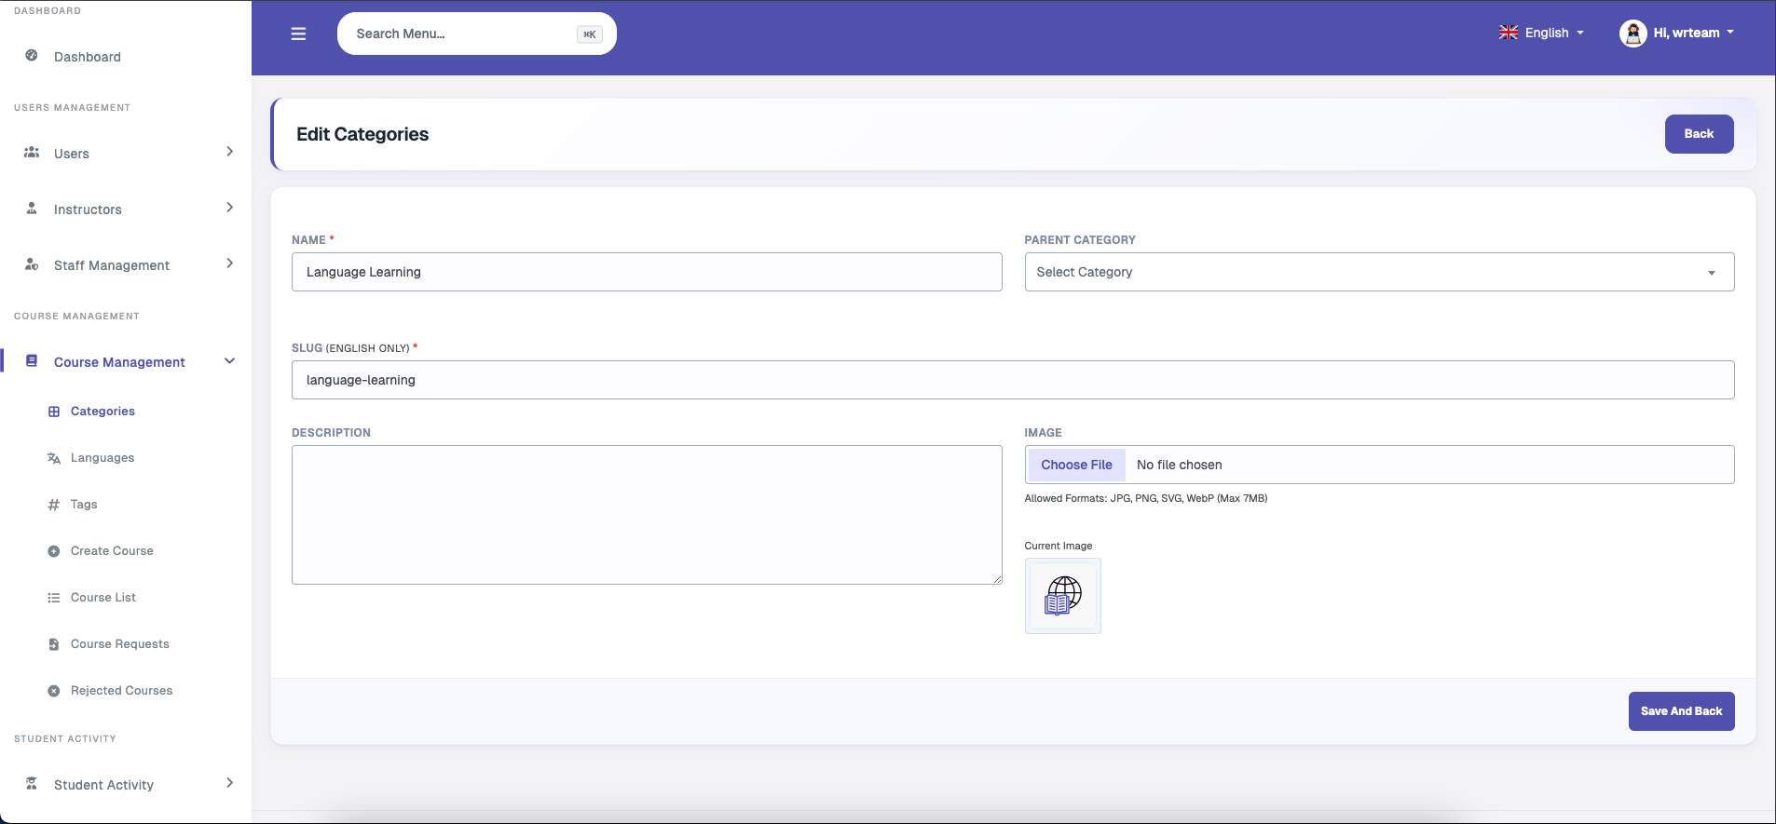Open Course List in sidebar

click(x=103, y=598)
